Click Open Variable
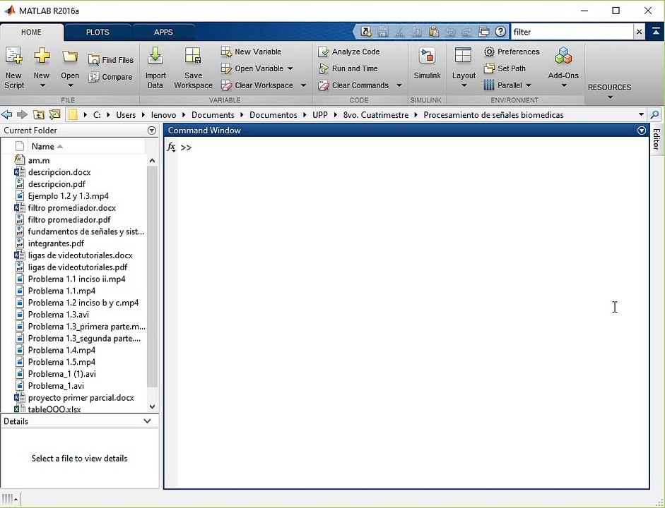This screenshot has height=508, width=665. (x=253, y=68)
